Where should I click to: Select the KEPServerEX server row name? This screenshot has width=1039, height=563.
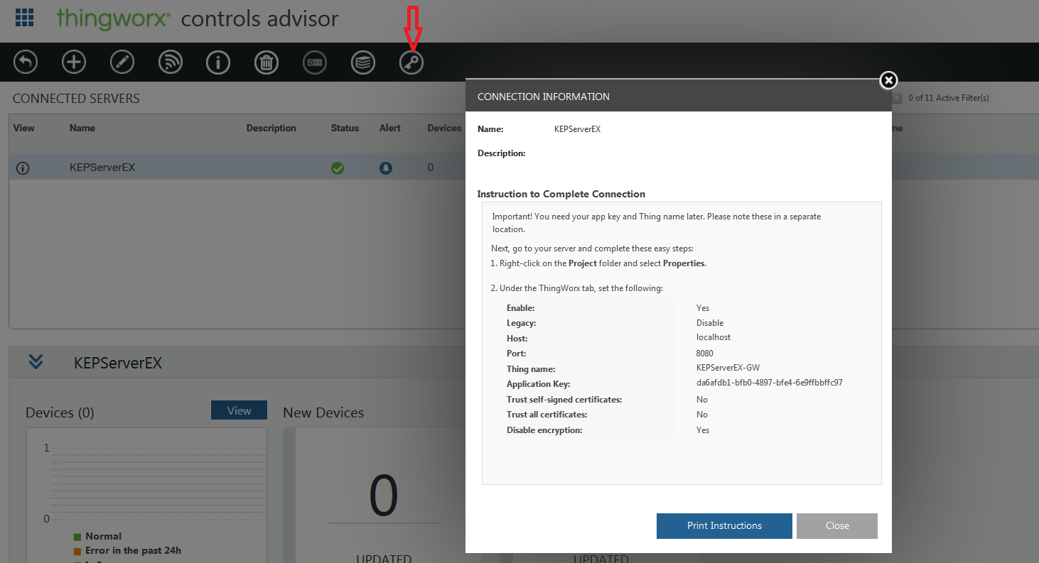[x=102, y=168]
